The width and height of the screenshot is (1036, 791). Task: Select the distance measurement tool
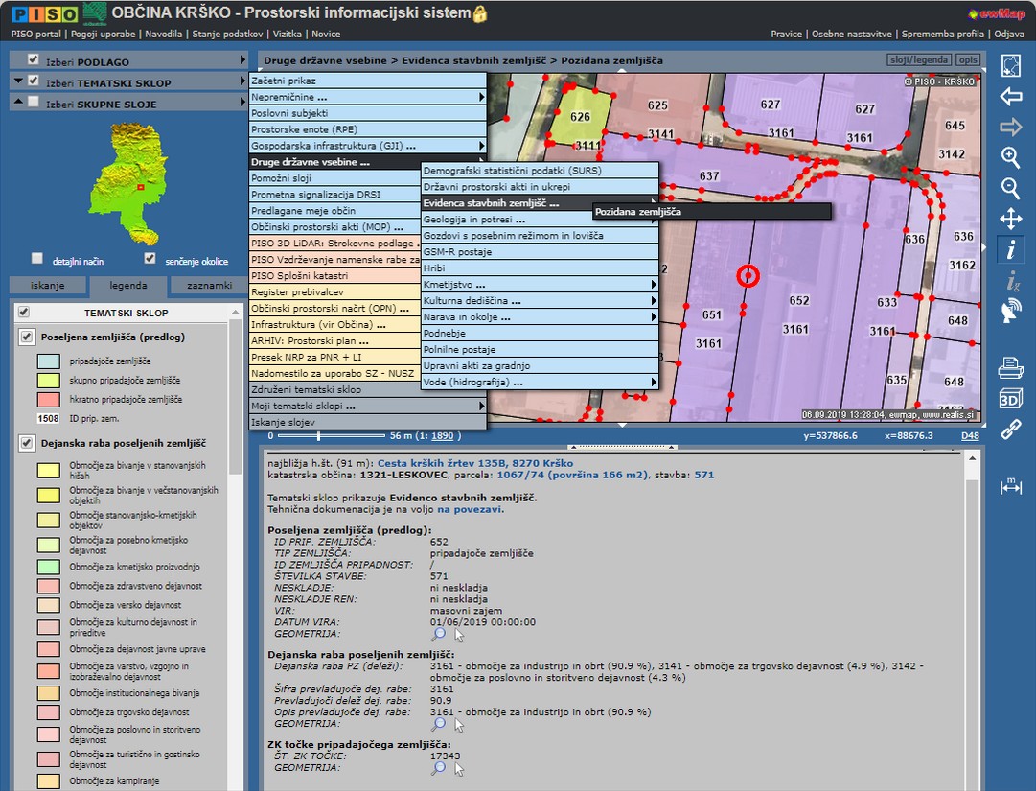[x=1010, y=486]
